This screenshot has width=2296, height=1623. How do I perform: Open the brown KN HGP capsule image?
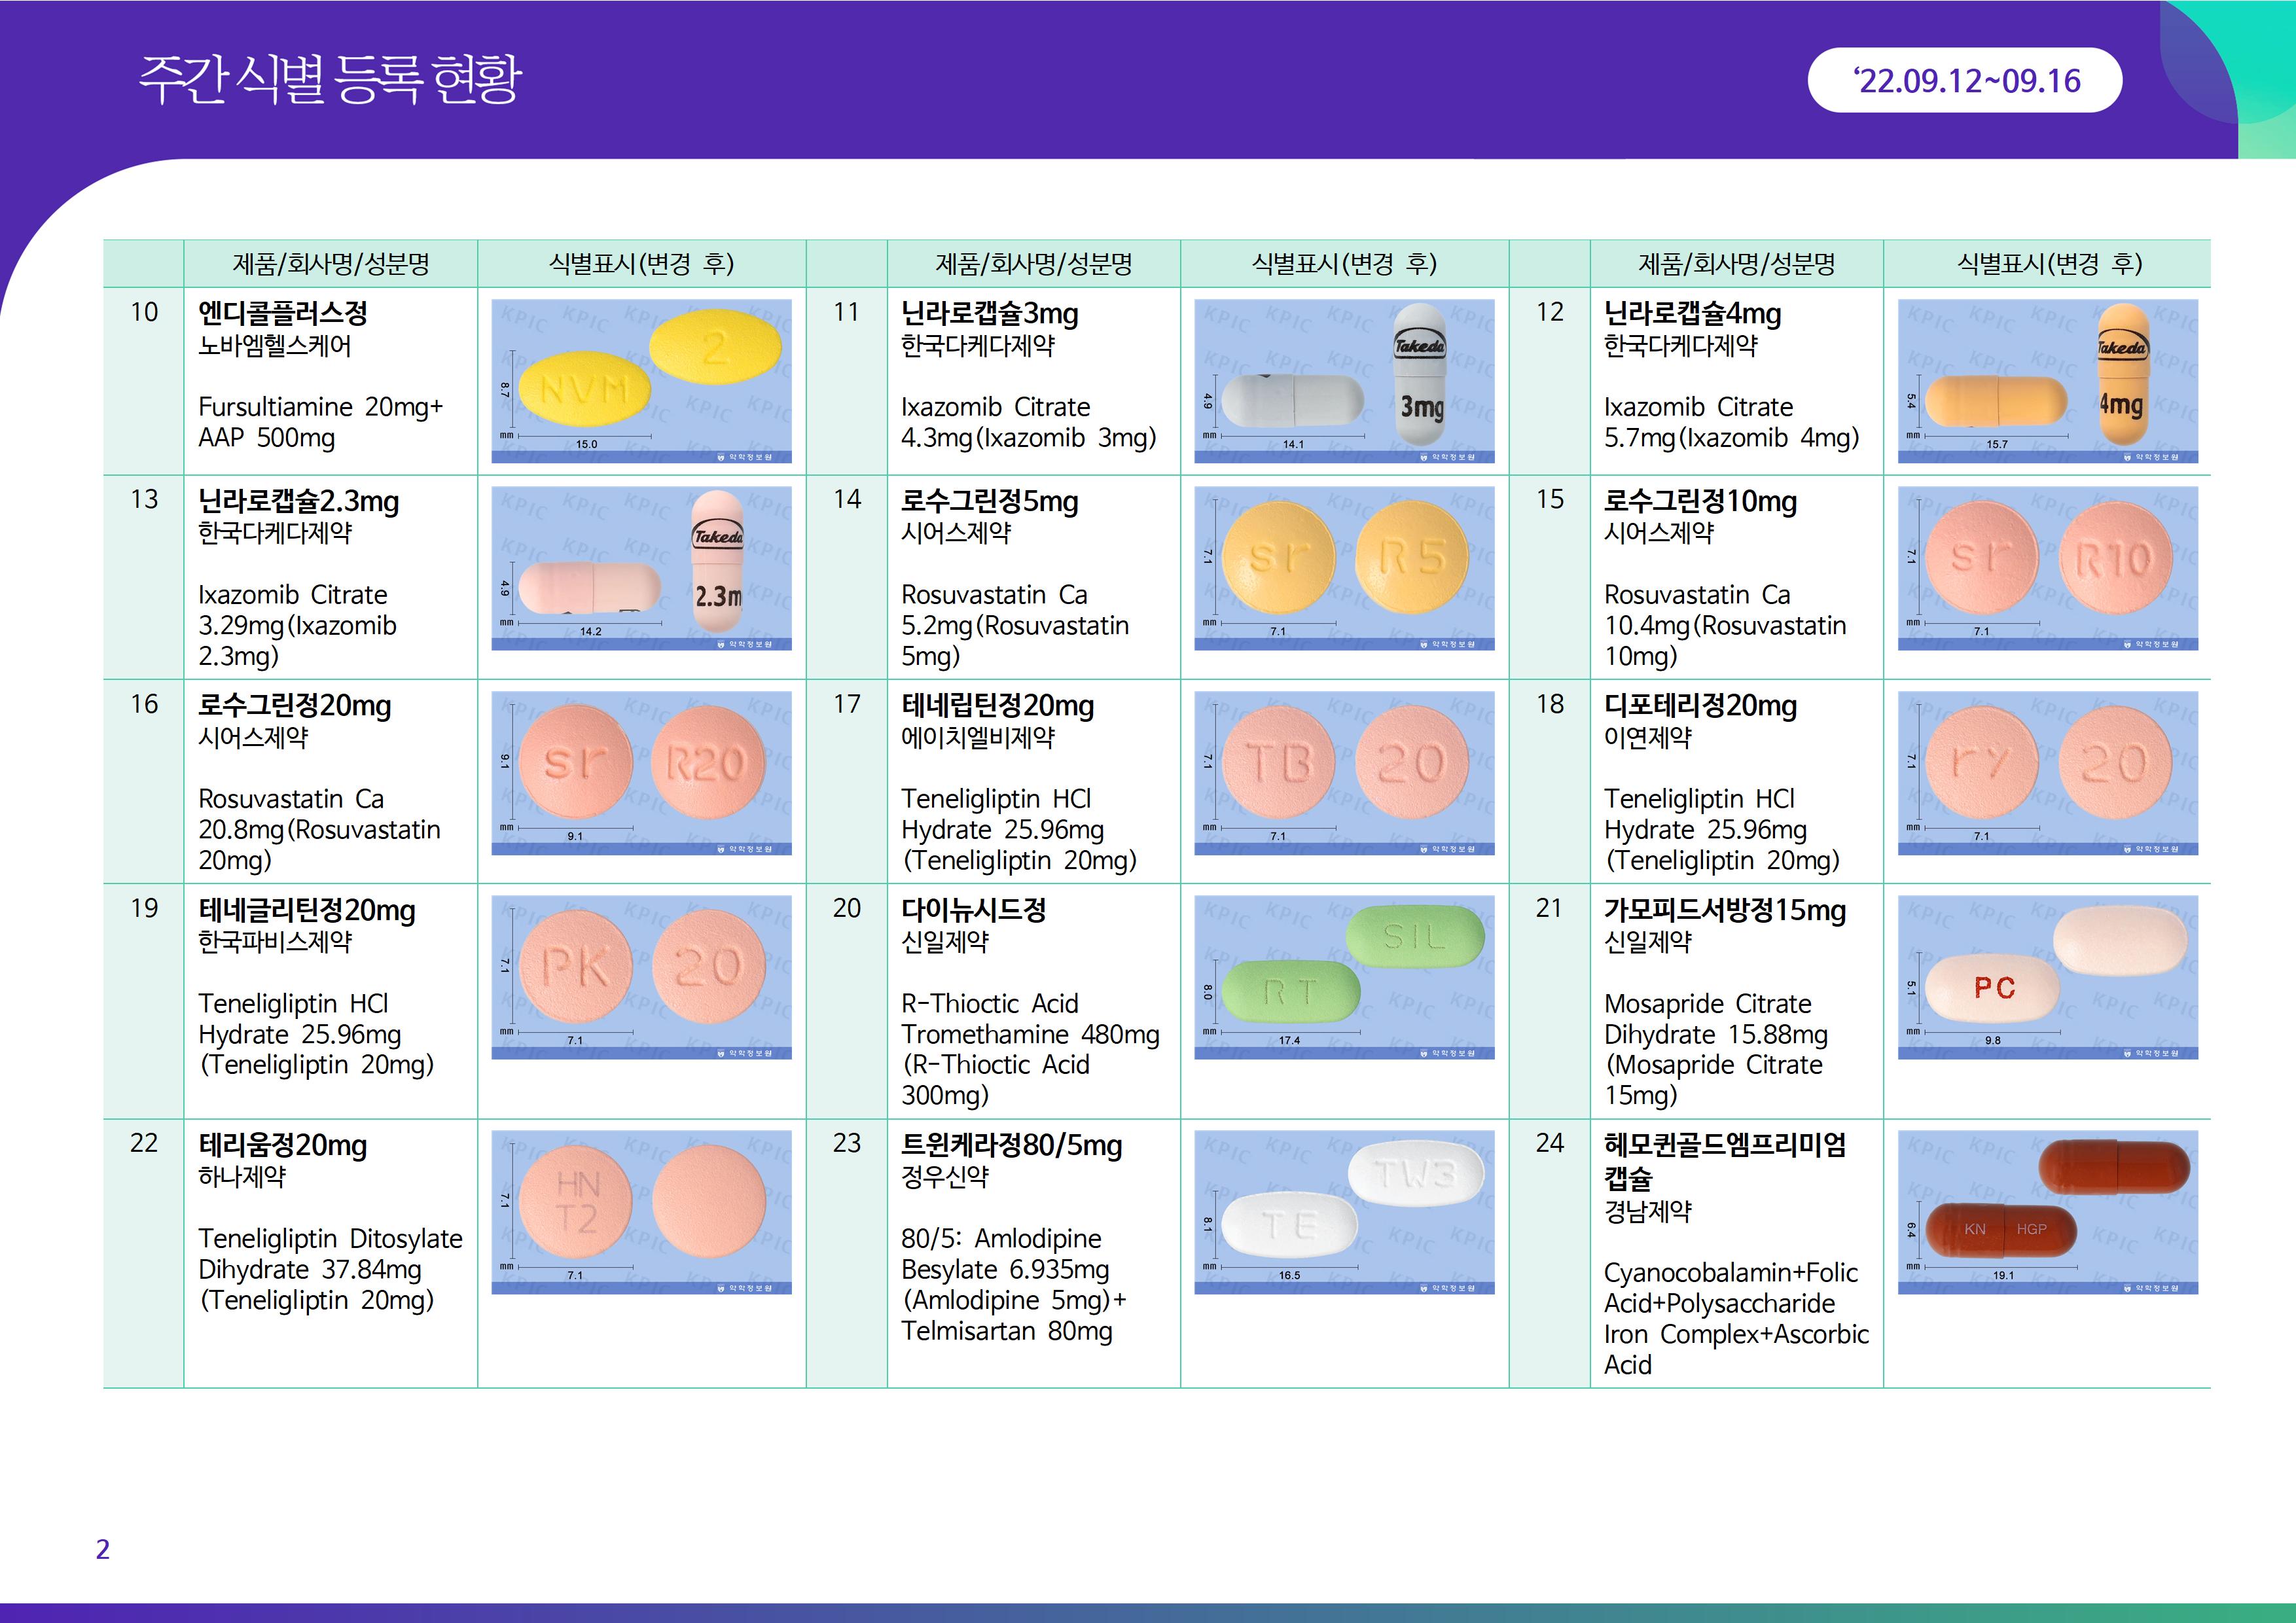(2047, 1212)
